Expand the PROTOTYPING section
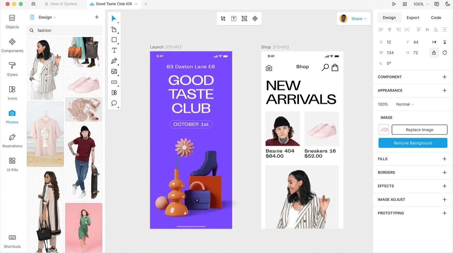 click(445, 213)
